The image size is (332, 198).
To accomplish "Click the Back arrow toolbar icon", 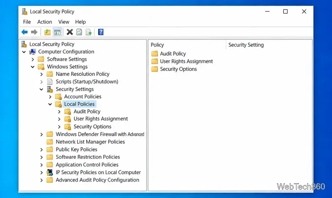I will click(24, 32).
